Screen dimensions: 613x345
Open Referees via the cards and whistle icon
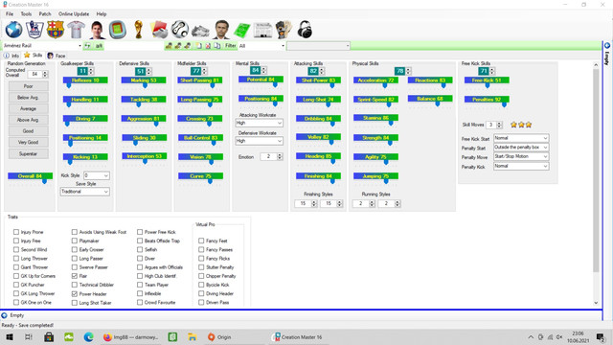(x=159, y=30)
